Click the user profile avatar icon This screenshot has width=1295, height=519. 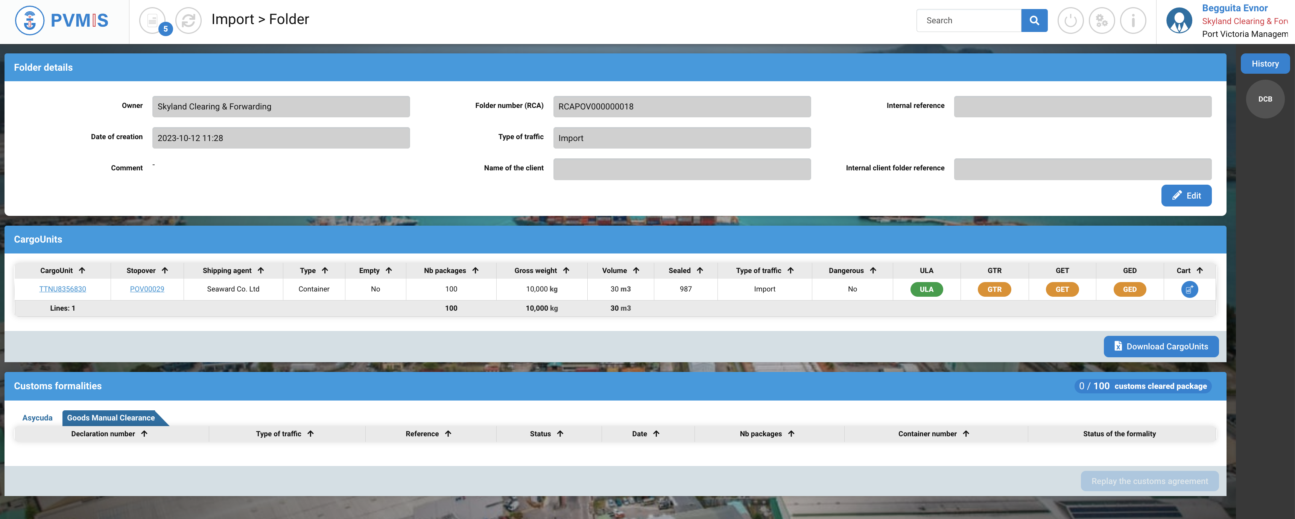[x=1179, y=21]
